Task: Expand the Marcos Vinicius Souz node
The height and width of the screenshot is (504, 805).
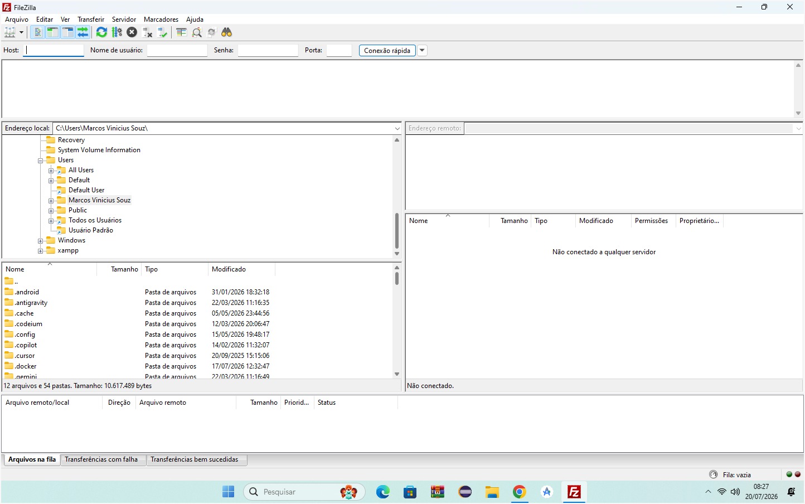Action: click(x=51, y=201)
